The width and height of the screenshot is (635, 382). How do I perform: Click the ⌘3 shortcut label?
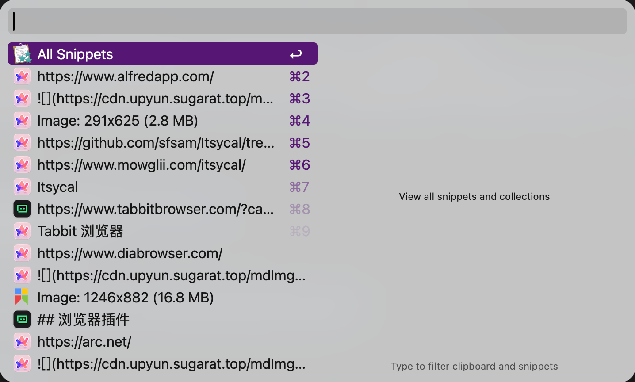(x=299, y=99)
